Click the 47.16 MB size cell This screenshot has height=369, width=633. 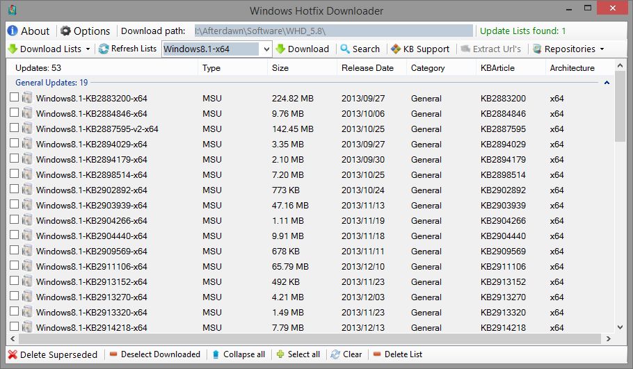290,206
